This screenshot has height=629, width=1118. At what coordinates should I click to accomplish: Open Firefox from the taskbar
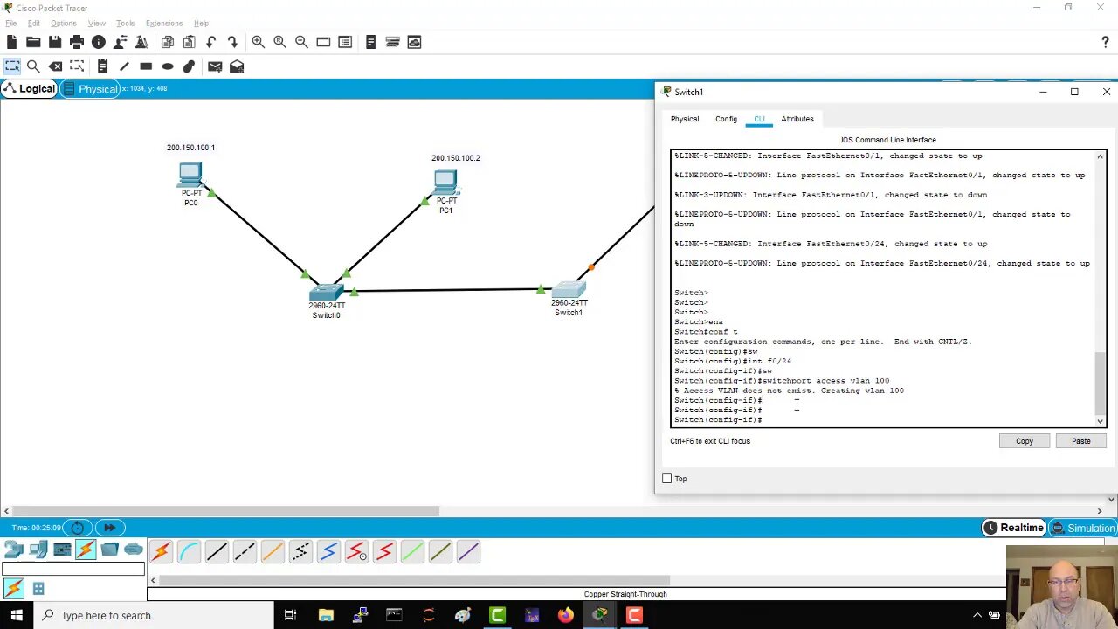coord(565,615)
